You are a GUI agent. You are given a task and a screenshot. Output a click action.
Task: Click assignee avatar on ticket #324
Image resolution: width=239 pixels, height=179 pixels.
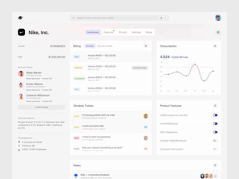pyautogui.click(x=146, y=116)
